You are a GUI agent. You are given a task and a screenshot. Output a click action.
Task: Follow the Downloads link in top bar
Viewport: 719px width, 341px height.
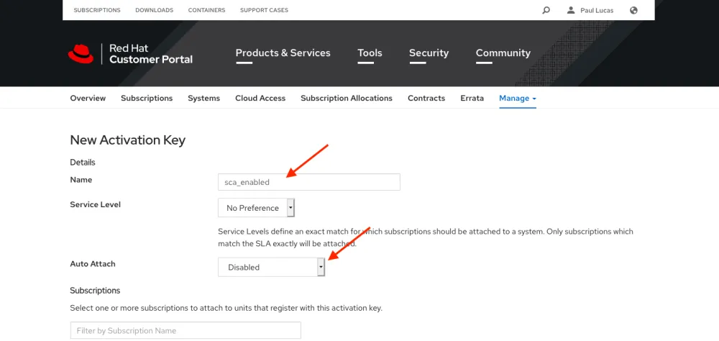154,10
